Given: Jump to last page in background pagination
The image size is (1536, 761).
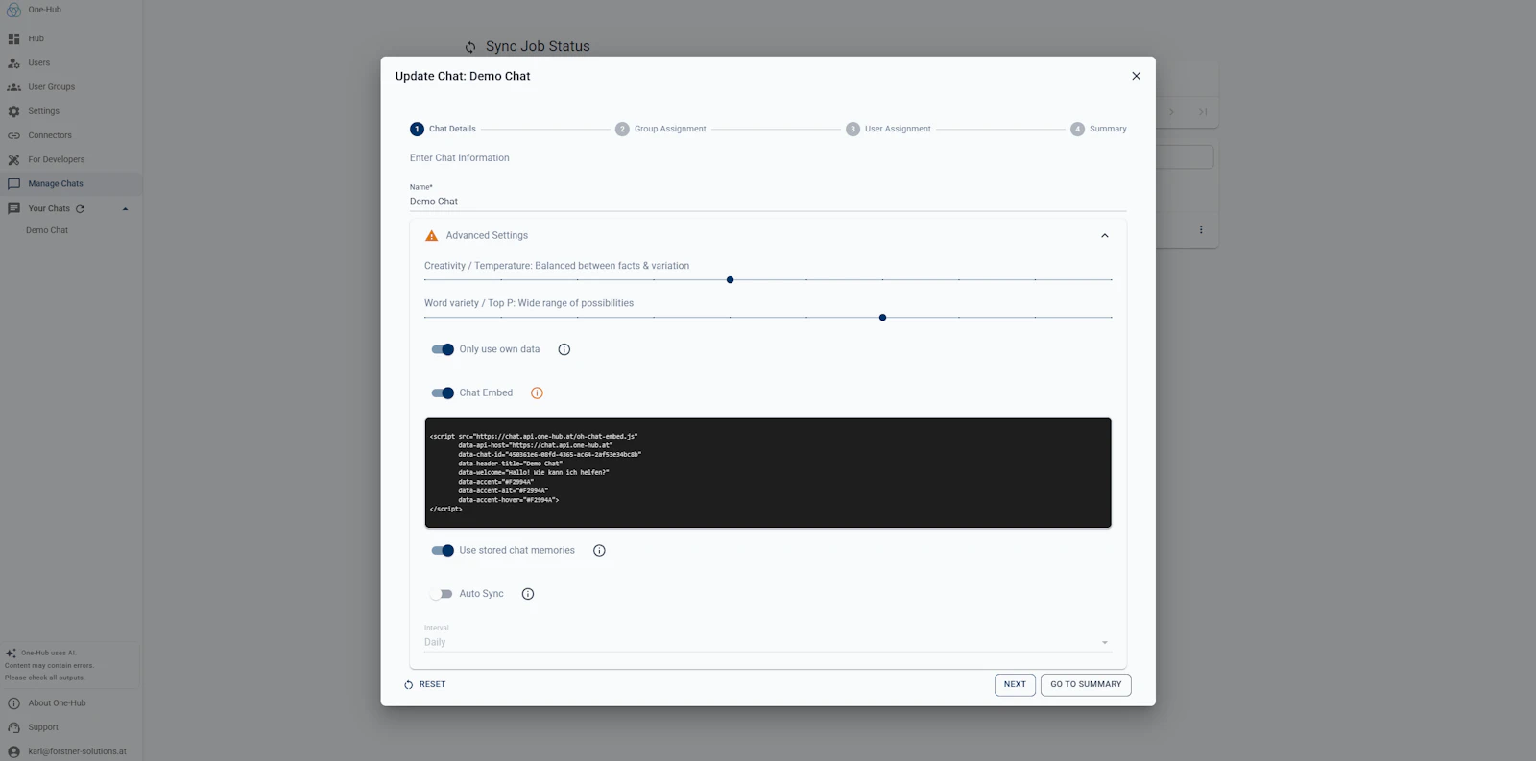Looking at the screenshot, I should tap(1203, 112).
